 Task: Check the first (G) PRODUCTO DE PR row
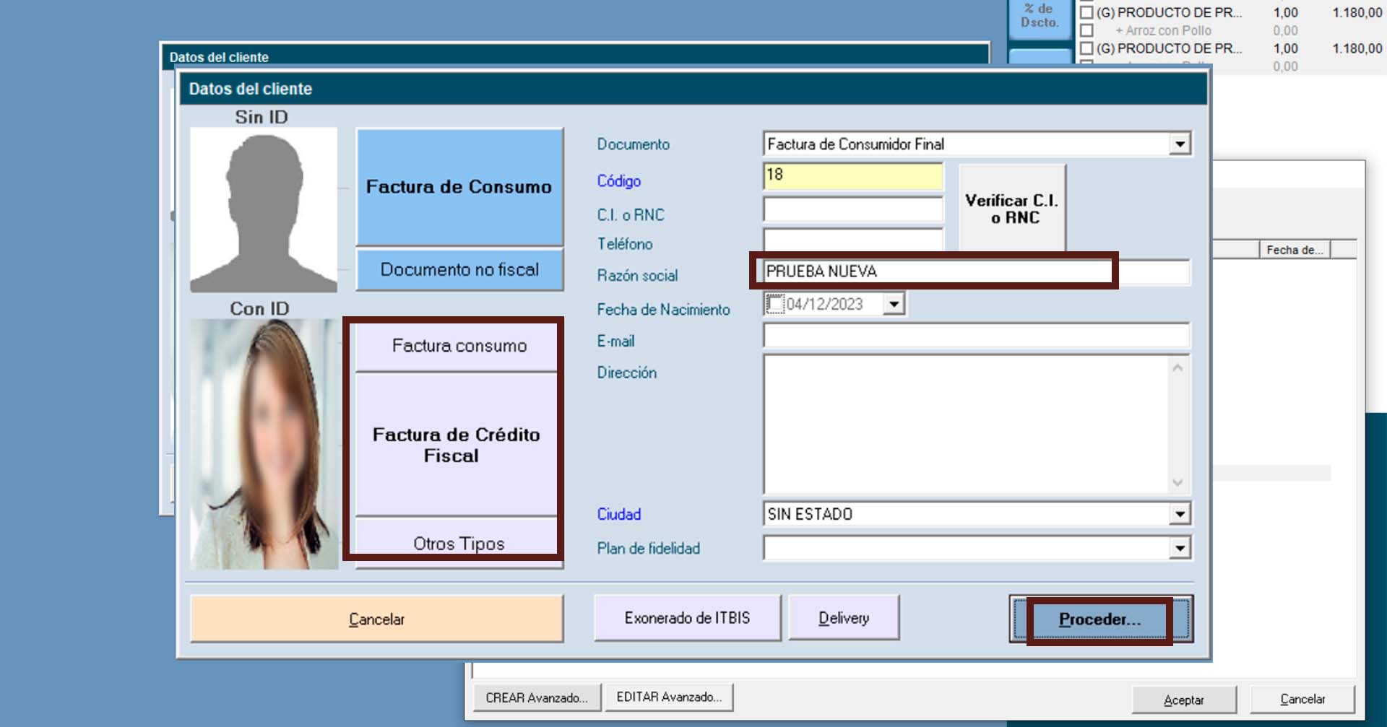(x=1086, y=12)
